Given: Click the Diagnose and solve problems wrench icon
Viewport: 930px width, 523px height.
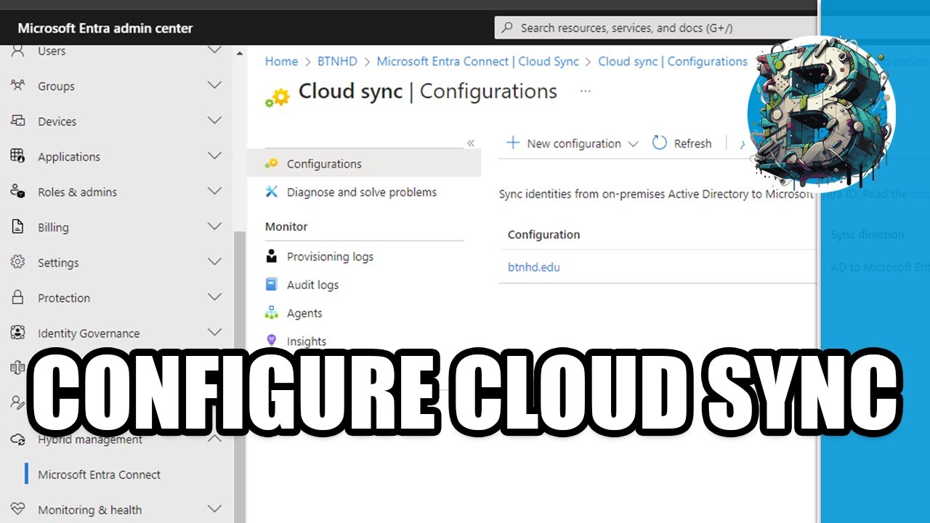Looking at the screenshot, I should pos(272,192).
